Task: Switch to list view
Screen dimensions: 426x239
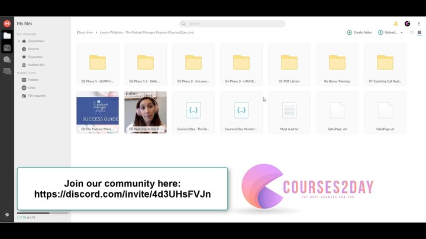Action: point(412,32)
